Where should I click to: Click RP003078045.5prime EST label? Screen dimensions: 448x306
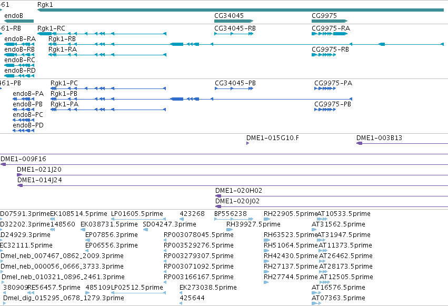(198, 235)
